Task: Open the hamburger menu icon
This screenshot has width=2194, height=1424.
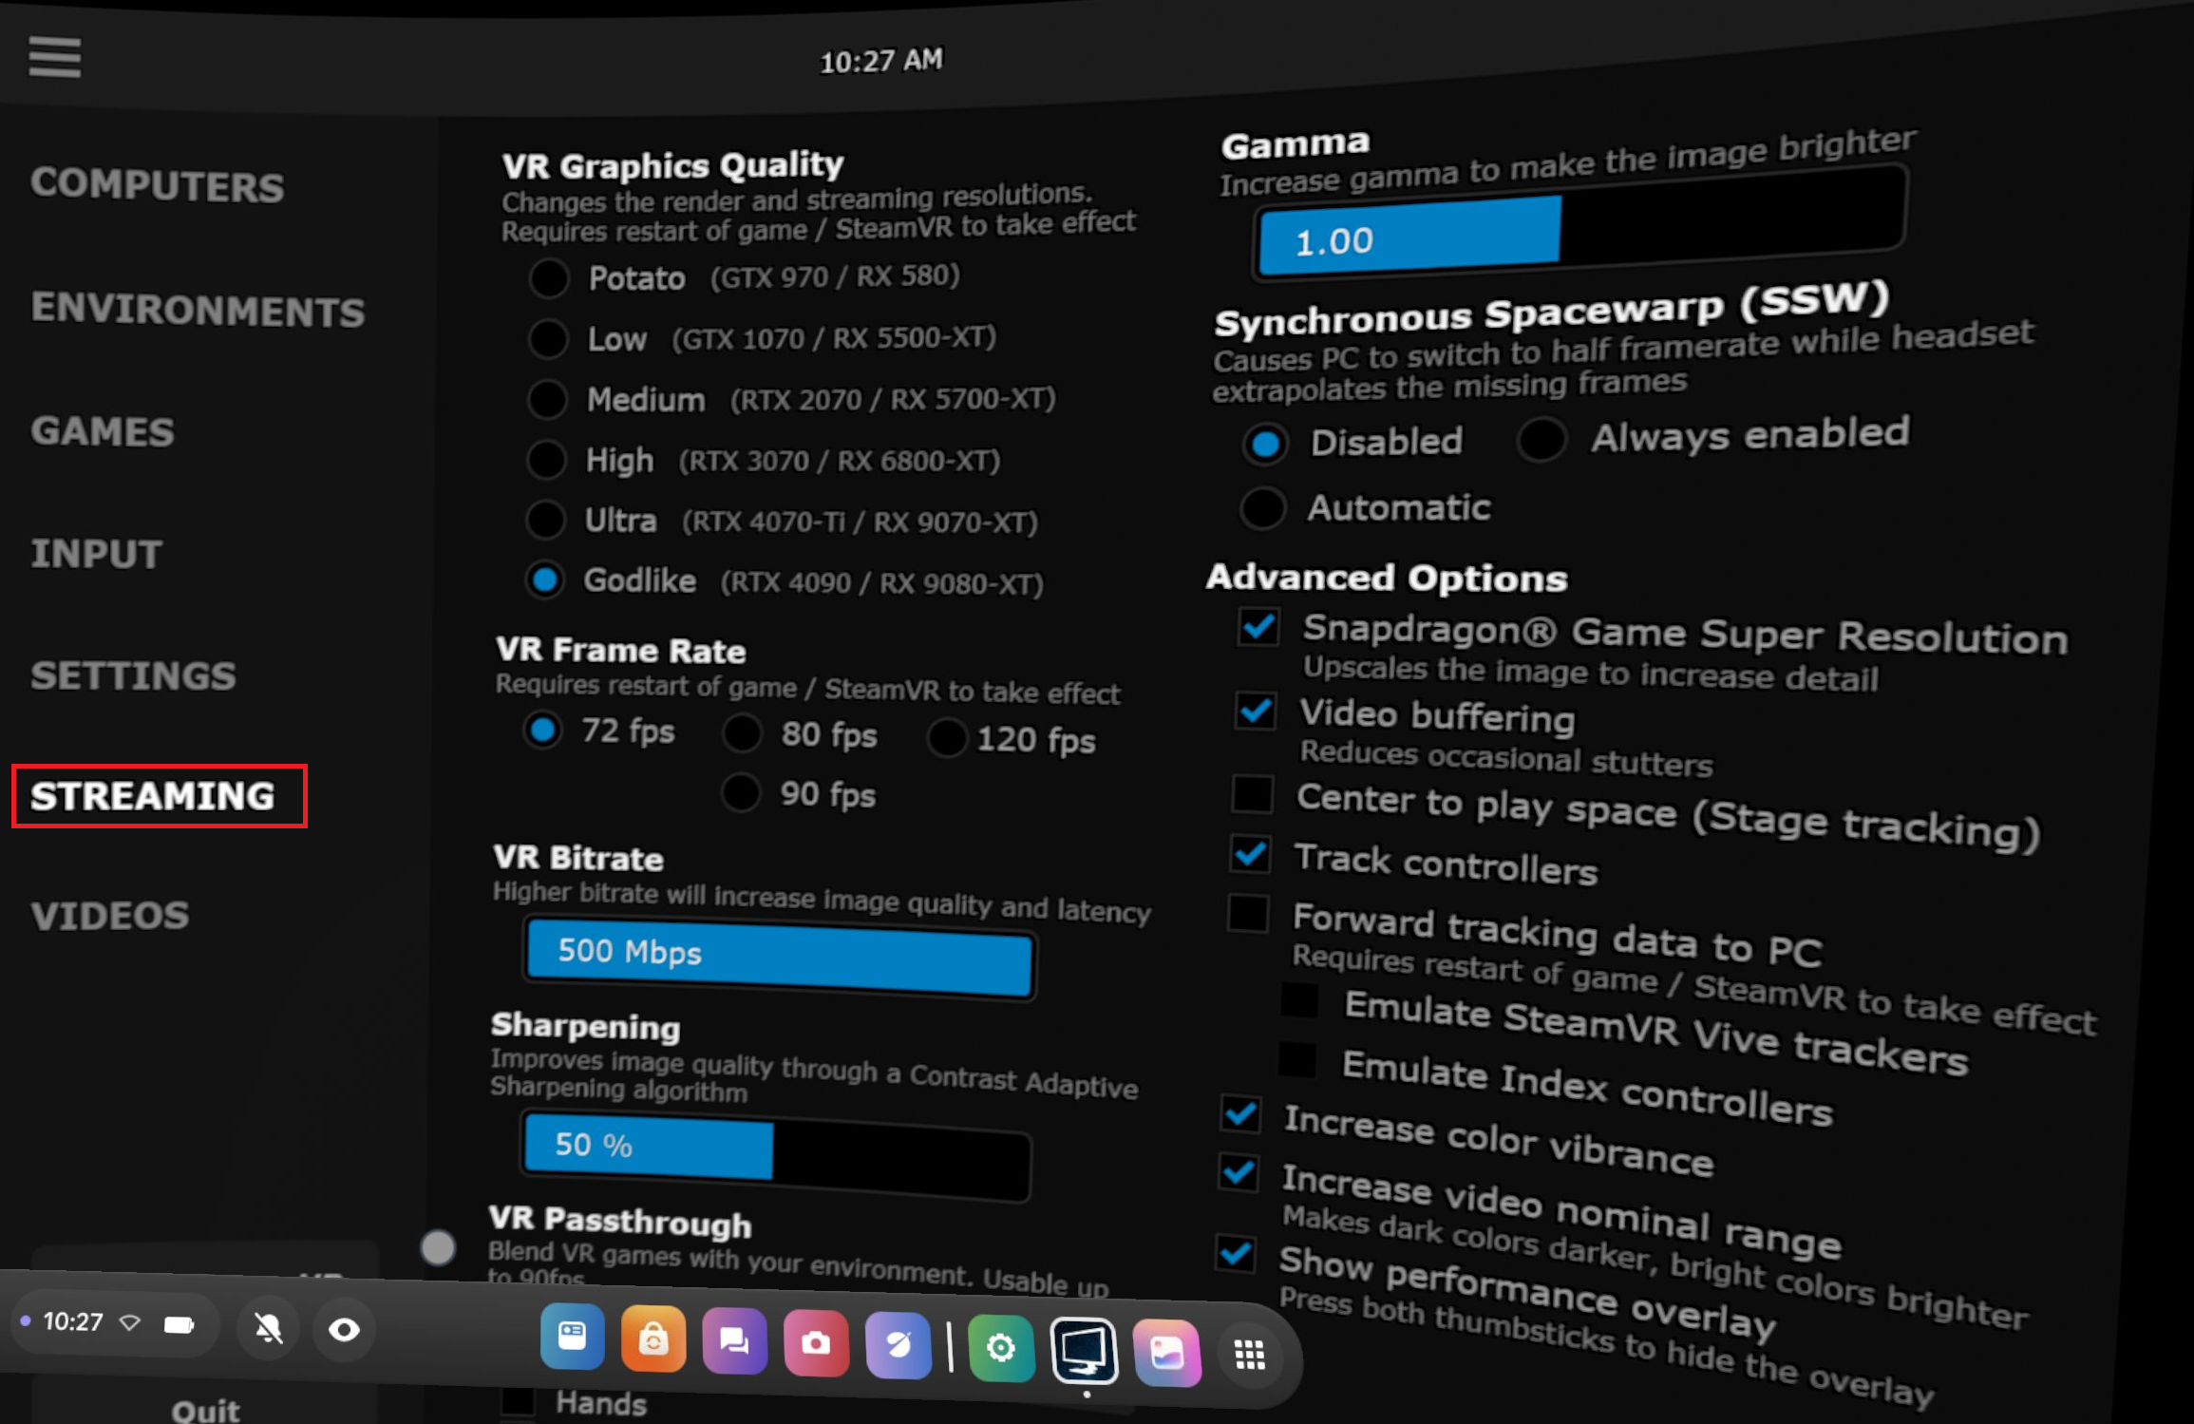Action: point(55,57)
